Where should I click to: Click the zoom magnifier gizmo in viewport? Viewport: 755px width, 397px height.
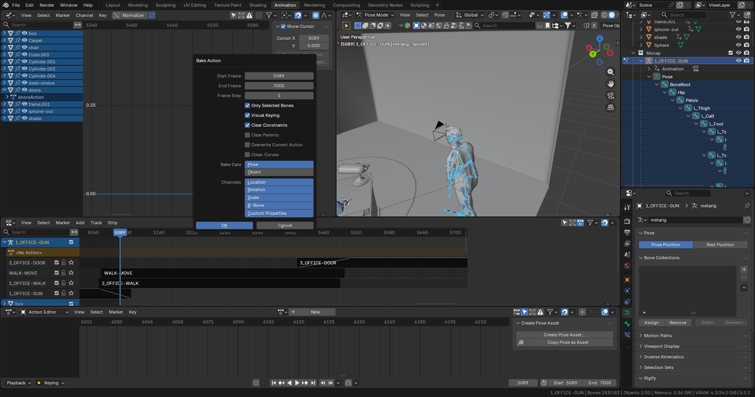(x=611, y=72)
